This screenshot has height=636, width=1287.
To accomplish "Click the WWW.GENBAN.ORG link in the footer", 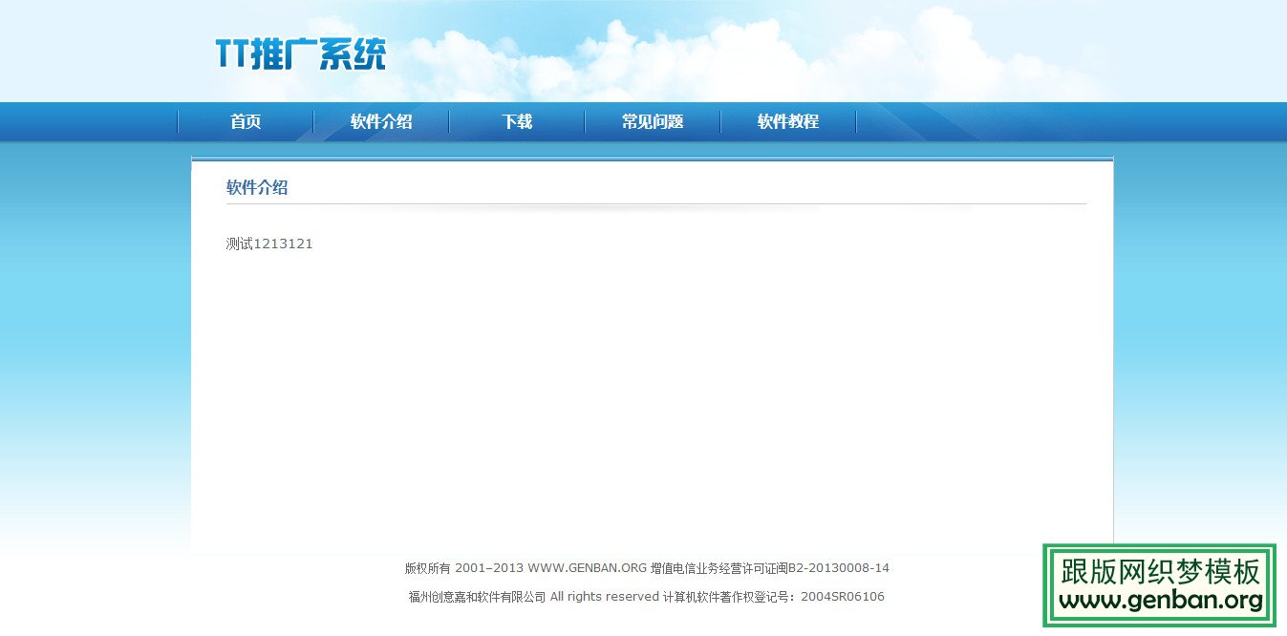I will coord(585,567).
